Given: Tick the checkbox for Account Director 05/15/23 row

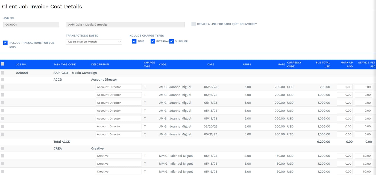Looking at the screenshot, I should point(2,87).
